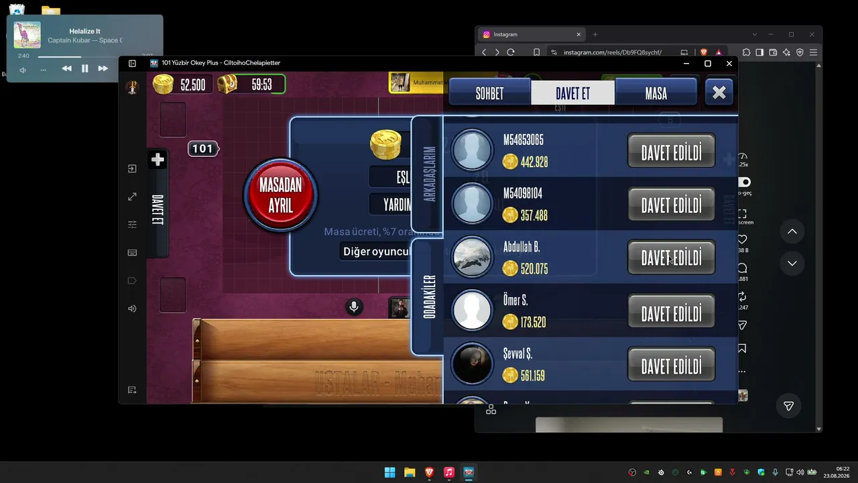Click the Helalize It album art thumbnail
858x483 pixels.
pyautogui.click(x=27, y=35)
